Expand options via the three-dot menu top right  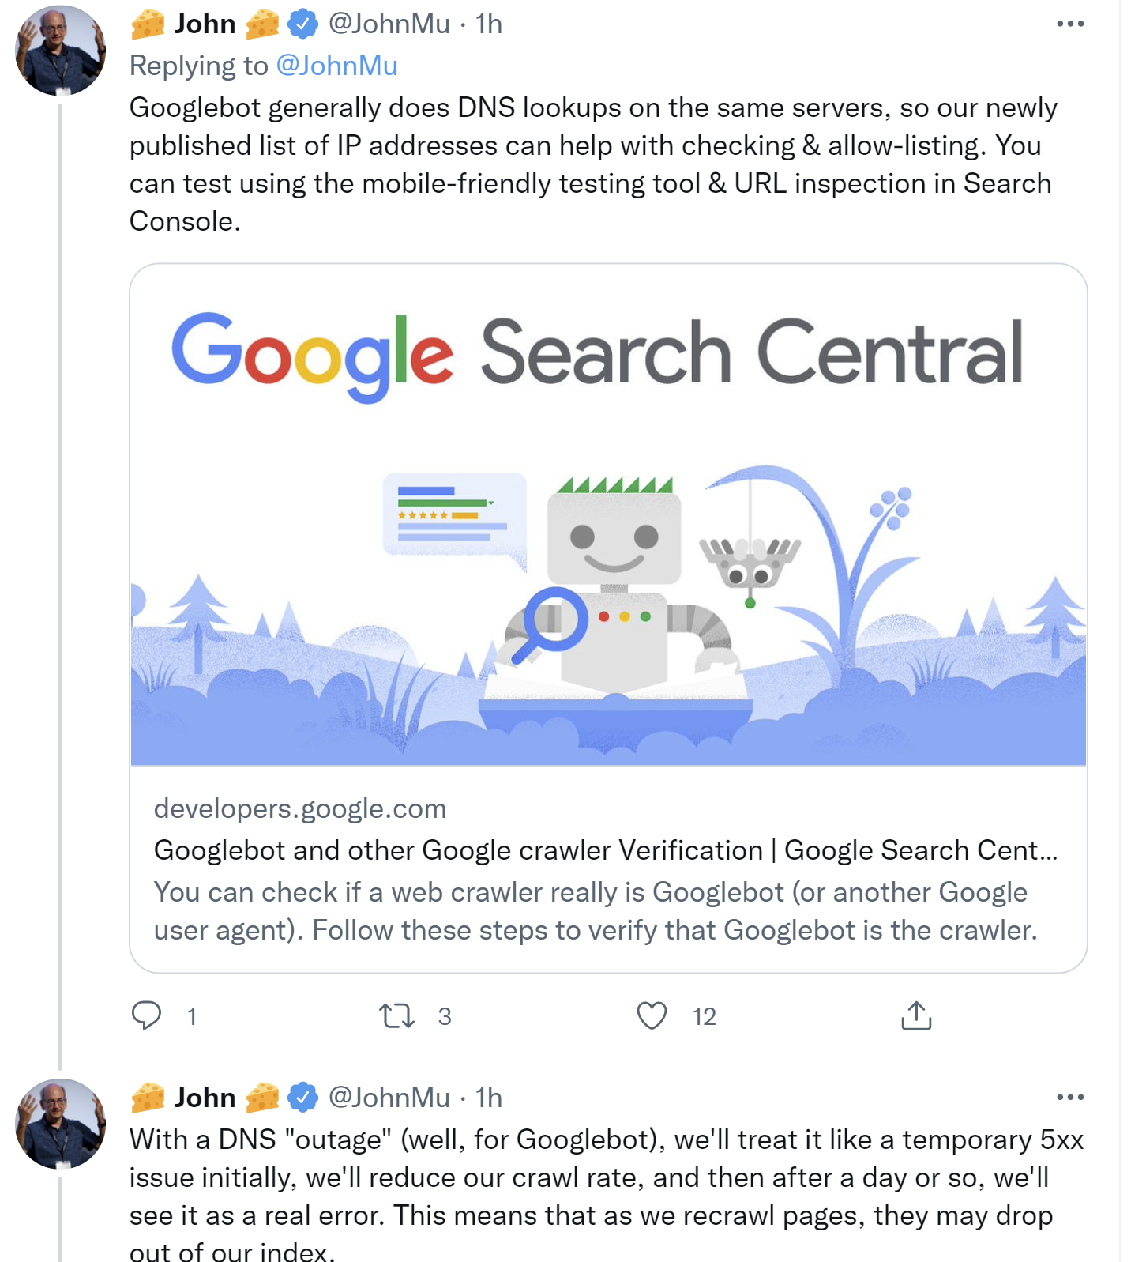tap(1070, 23)
